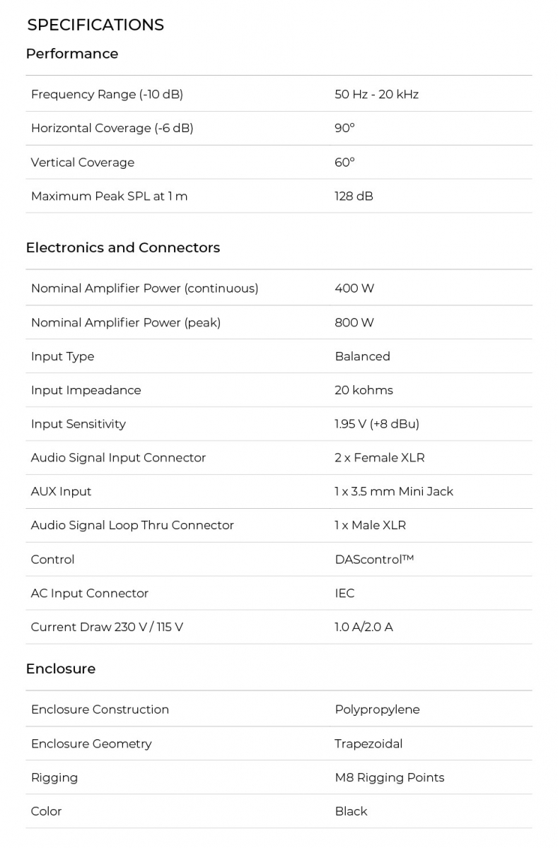The height and width of the screenshot is (848, 558).
Task: Click the 800 W peak power value
Action: (x=354, y=322)
